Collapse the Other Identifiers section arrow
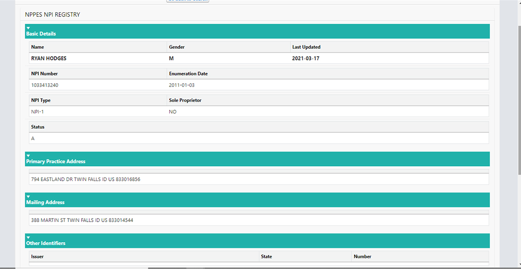521x269 pixels. coord(28,238)
